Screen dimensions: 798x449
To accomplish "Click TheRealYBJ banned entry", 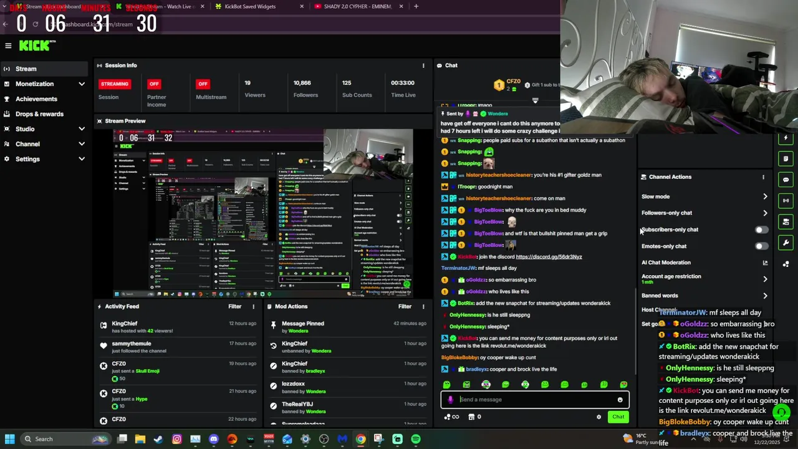I will [x=348, y=408].
